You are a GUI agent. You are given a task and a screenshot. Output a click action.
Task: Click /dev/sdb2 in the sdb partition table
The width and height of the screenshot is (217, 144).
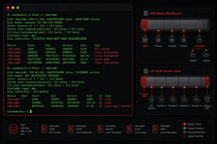13,103
